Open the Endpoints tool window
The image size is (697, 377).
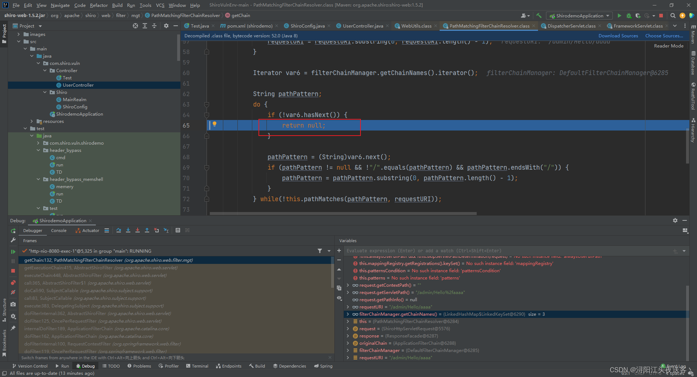click(229, 366)
